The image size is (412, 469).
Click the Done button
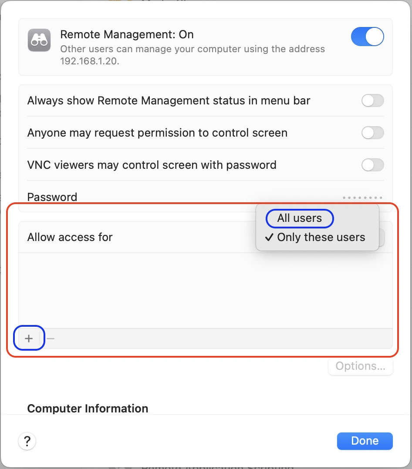[365, 441]
